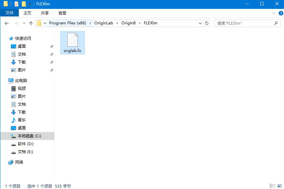Maximize the FLEXlm window
Screen dimensions: 284x189
262,4
